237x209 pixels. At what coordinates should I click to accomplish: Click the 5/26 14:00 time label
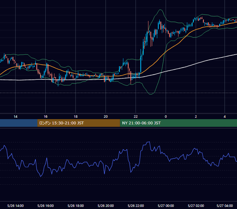(x=15, y=206)
